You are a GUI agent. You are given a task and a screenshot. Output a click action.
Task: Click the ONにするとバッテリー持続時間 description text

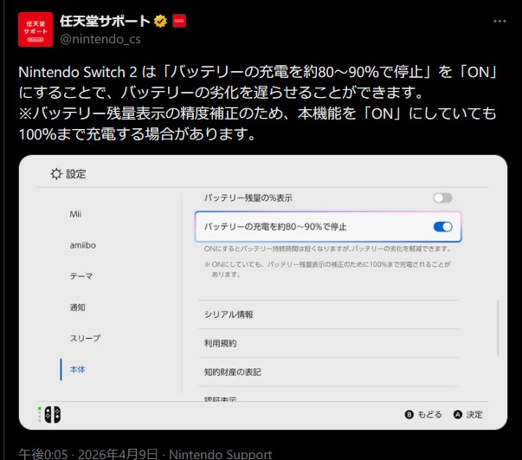pyautogui.click(x=327, y=249)
